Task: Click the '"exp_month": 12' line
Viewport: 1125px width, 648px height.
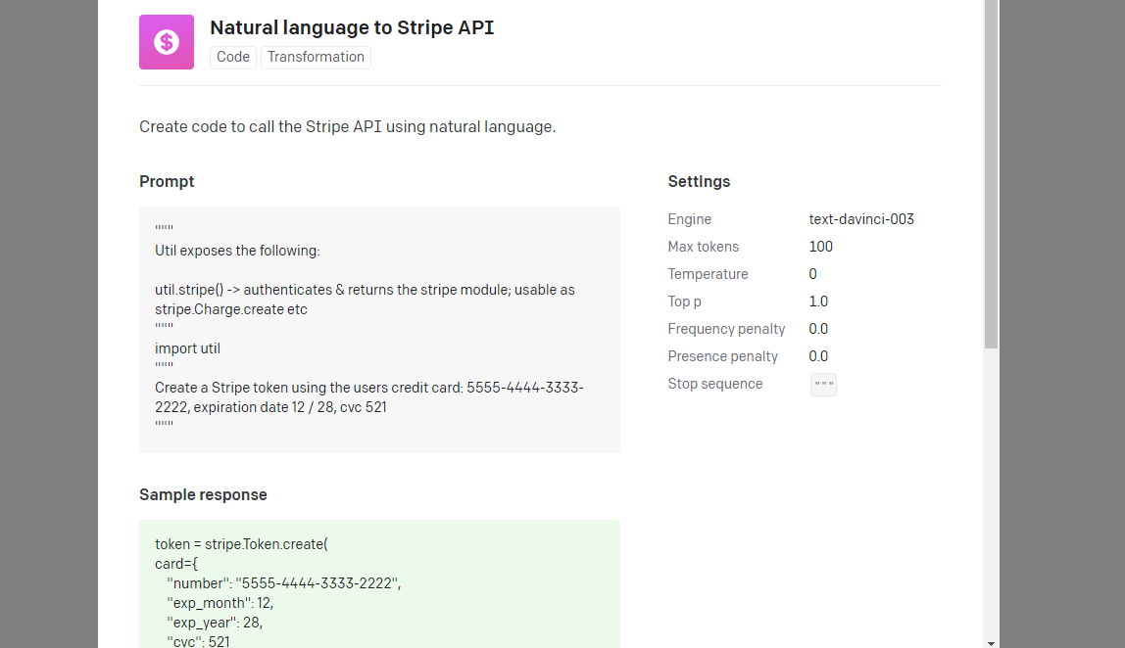Action: [220, 603]
